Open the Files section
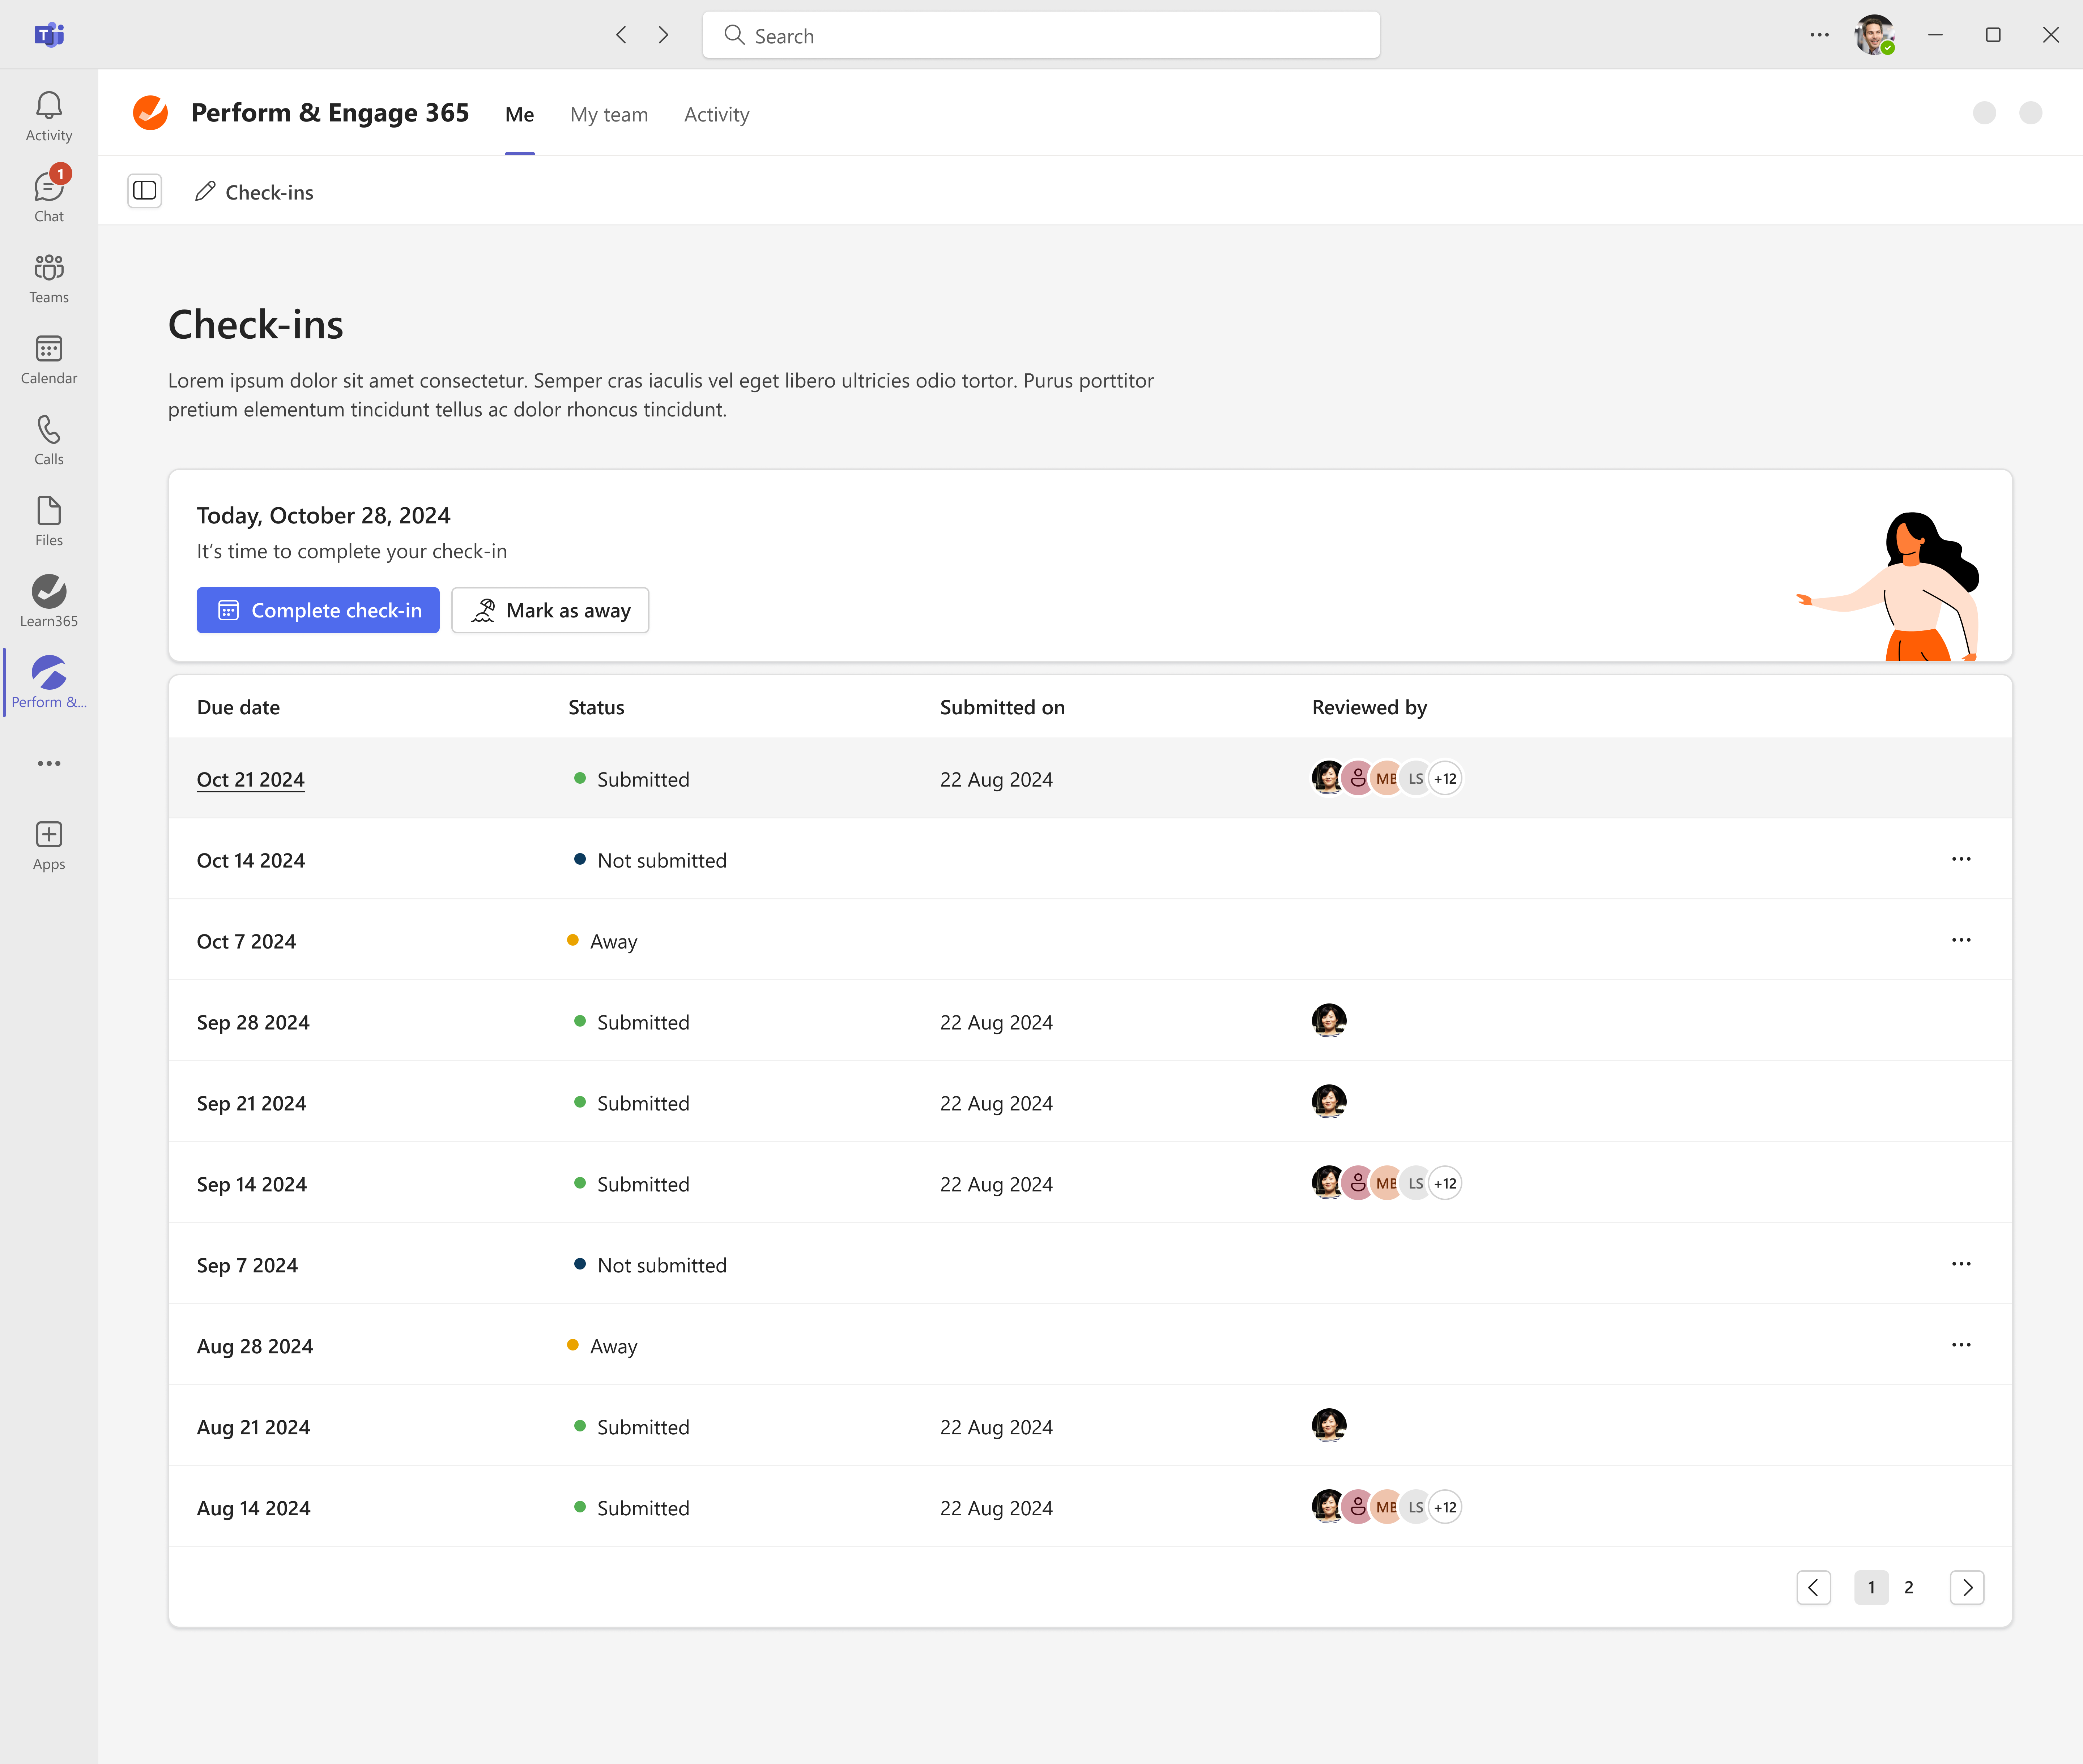This screenshot has width=2083, height=1764. point(48,521)
